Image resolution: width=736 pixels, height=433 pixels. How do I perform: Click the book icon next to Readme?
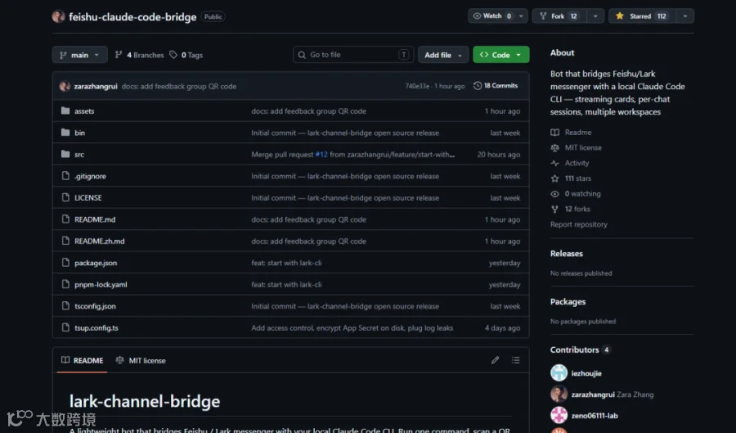tap(554, 133)
